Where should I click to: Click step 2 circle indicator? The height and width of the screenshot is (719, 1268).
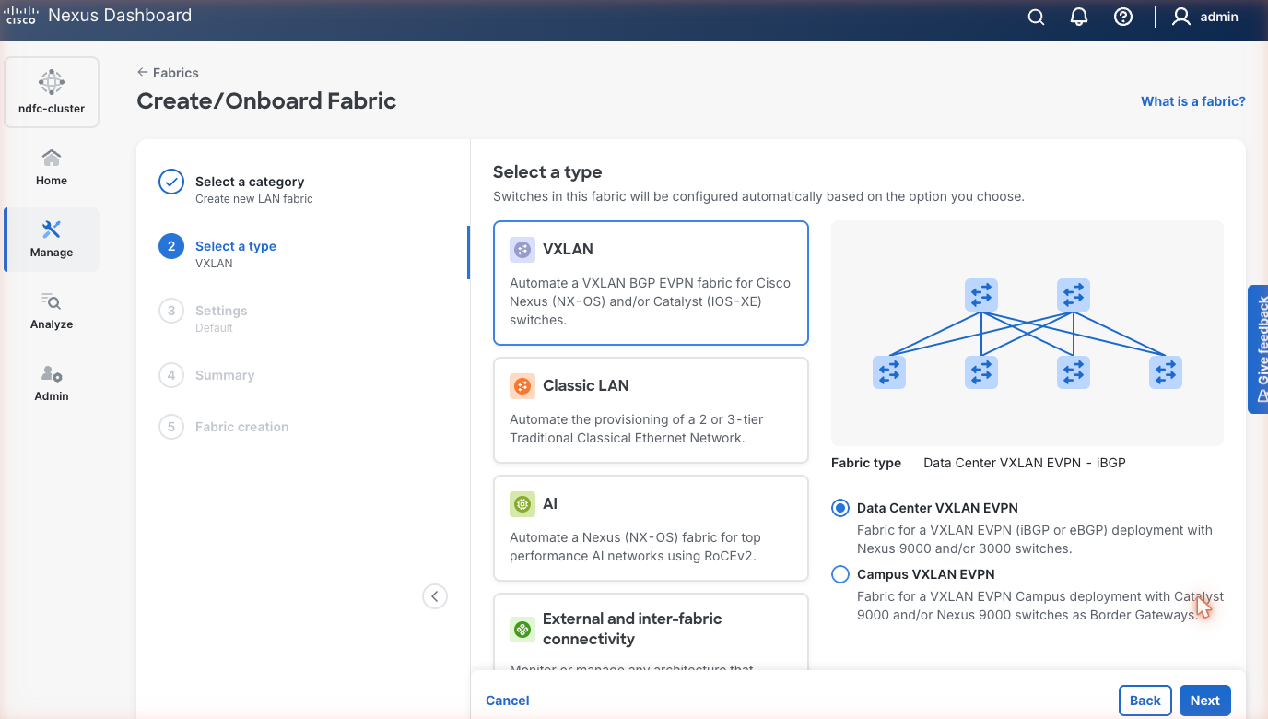171,247
